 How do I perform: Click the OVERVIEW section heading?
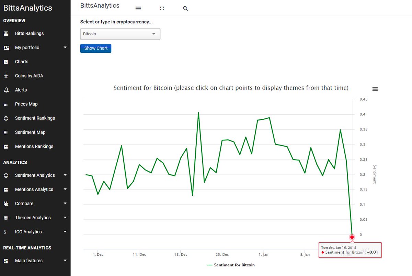(x=14, y=21)
